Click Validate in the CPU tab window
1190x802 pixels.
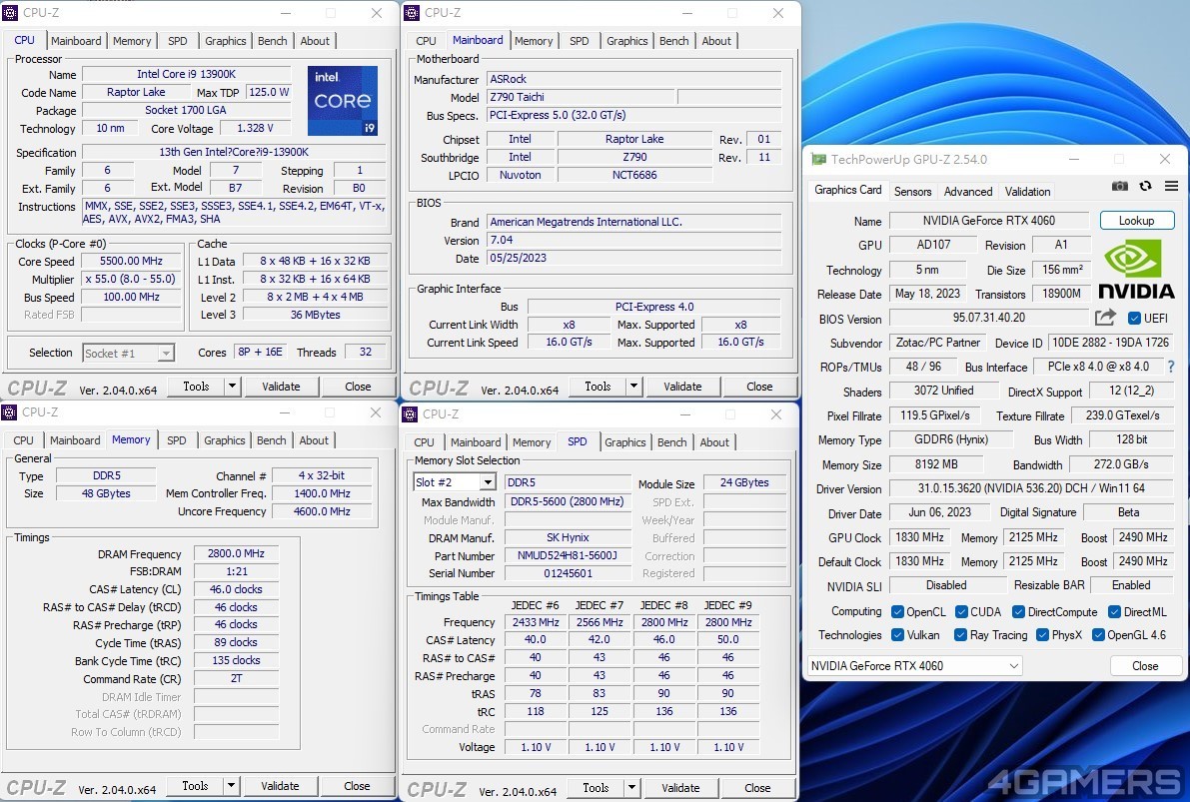pyautogui.click(x=281, y=387)
